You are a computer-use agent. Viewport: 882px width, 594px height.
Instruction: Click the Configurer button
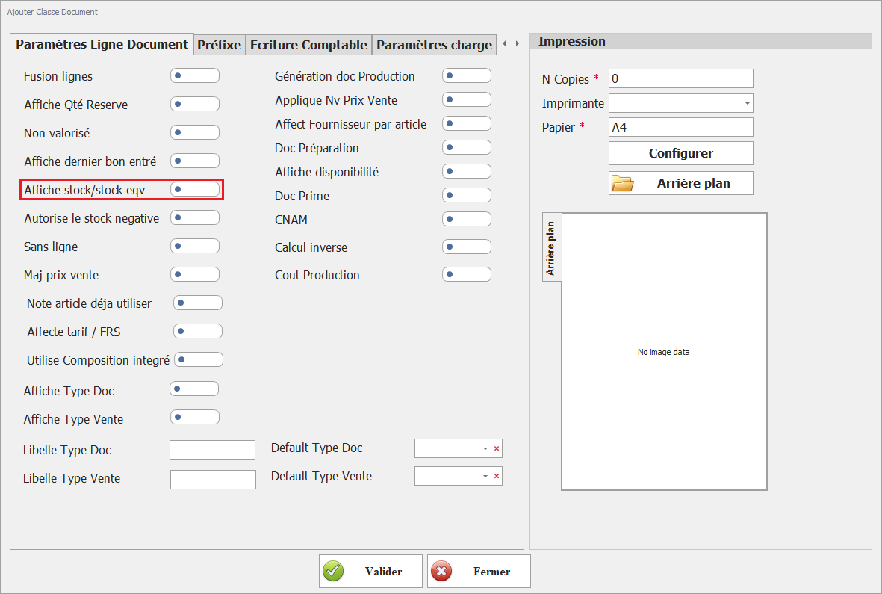point(680,153)
